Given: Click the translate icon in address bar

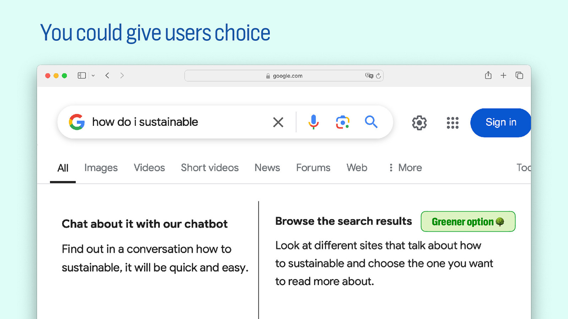Looking at the screenshot, I should click(x=369, y=75).
